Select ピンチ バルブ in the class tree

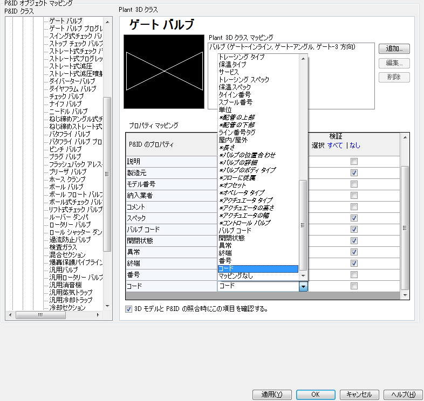point(65,149)
